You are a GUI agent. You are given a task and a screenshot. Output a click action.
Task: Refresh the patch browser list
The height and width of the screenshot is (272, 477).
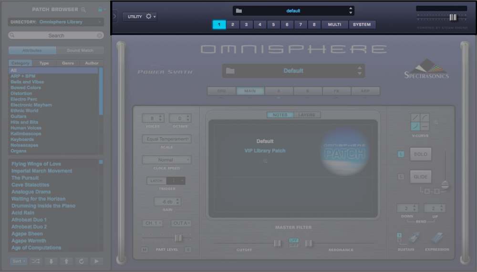(81, 261)
